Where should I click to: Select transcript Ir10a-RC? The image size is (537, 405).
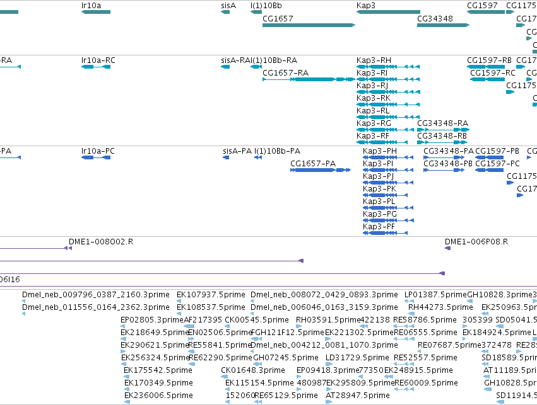[96, 67]
